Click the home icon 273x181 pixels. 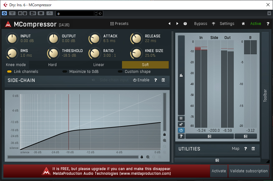[x=243, y=23]
